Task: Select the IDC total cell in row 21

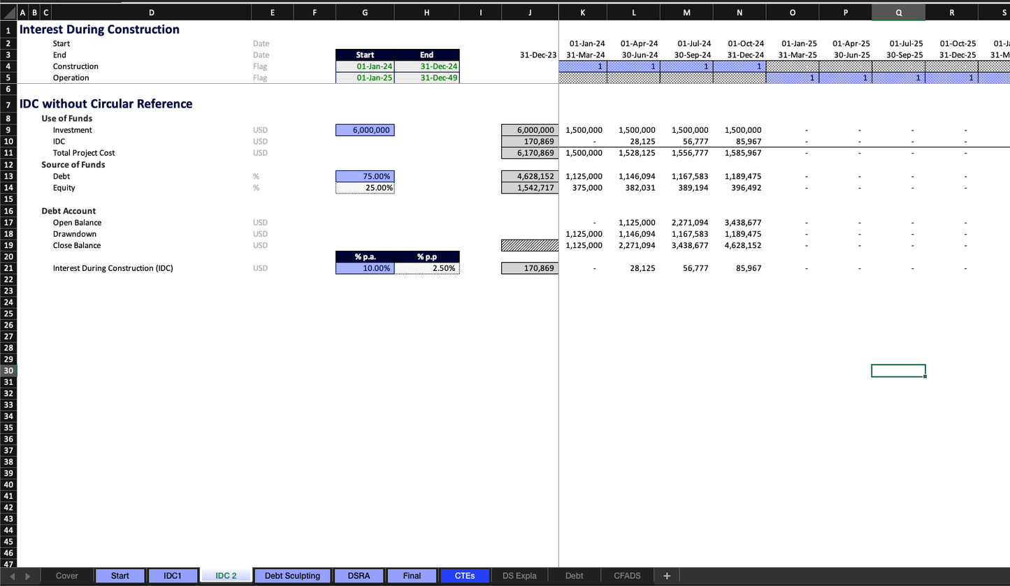Action: [x=530, y=268]
